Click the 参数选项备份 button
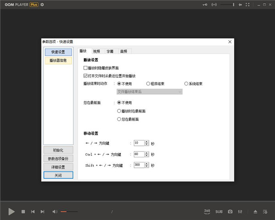The height and width of the screenshot is (220, 275). coord(58,159)
